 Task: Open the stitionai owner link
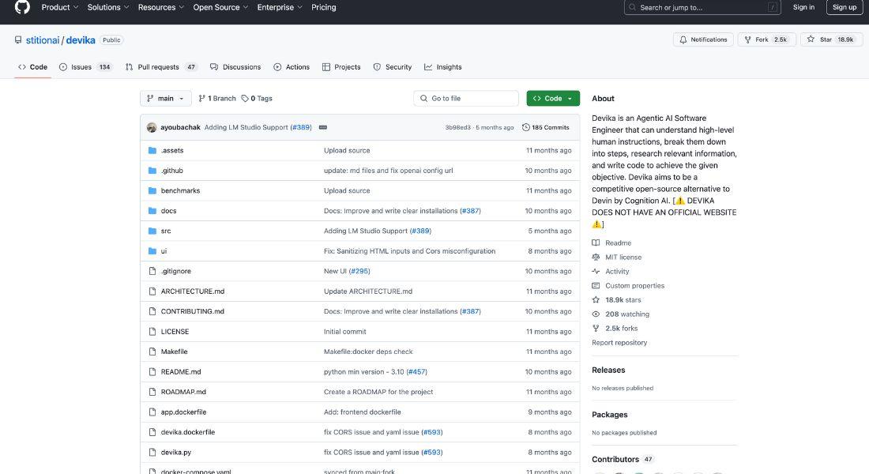click(43, 40)
